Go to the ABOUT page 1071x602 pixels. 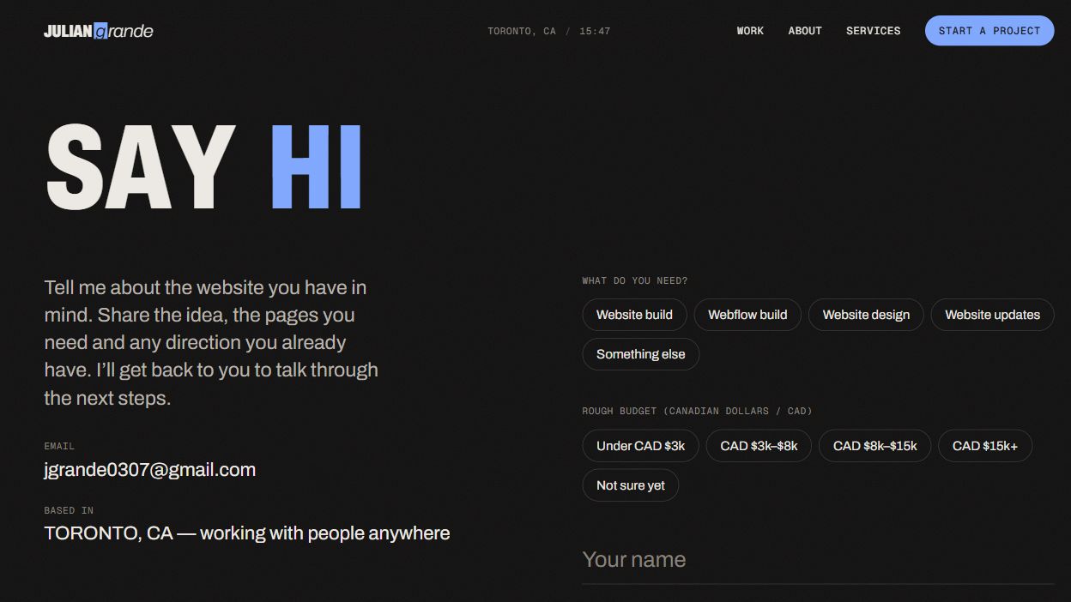(x=805, y=31)
